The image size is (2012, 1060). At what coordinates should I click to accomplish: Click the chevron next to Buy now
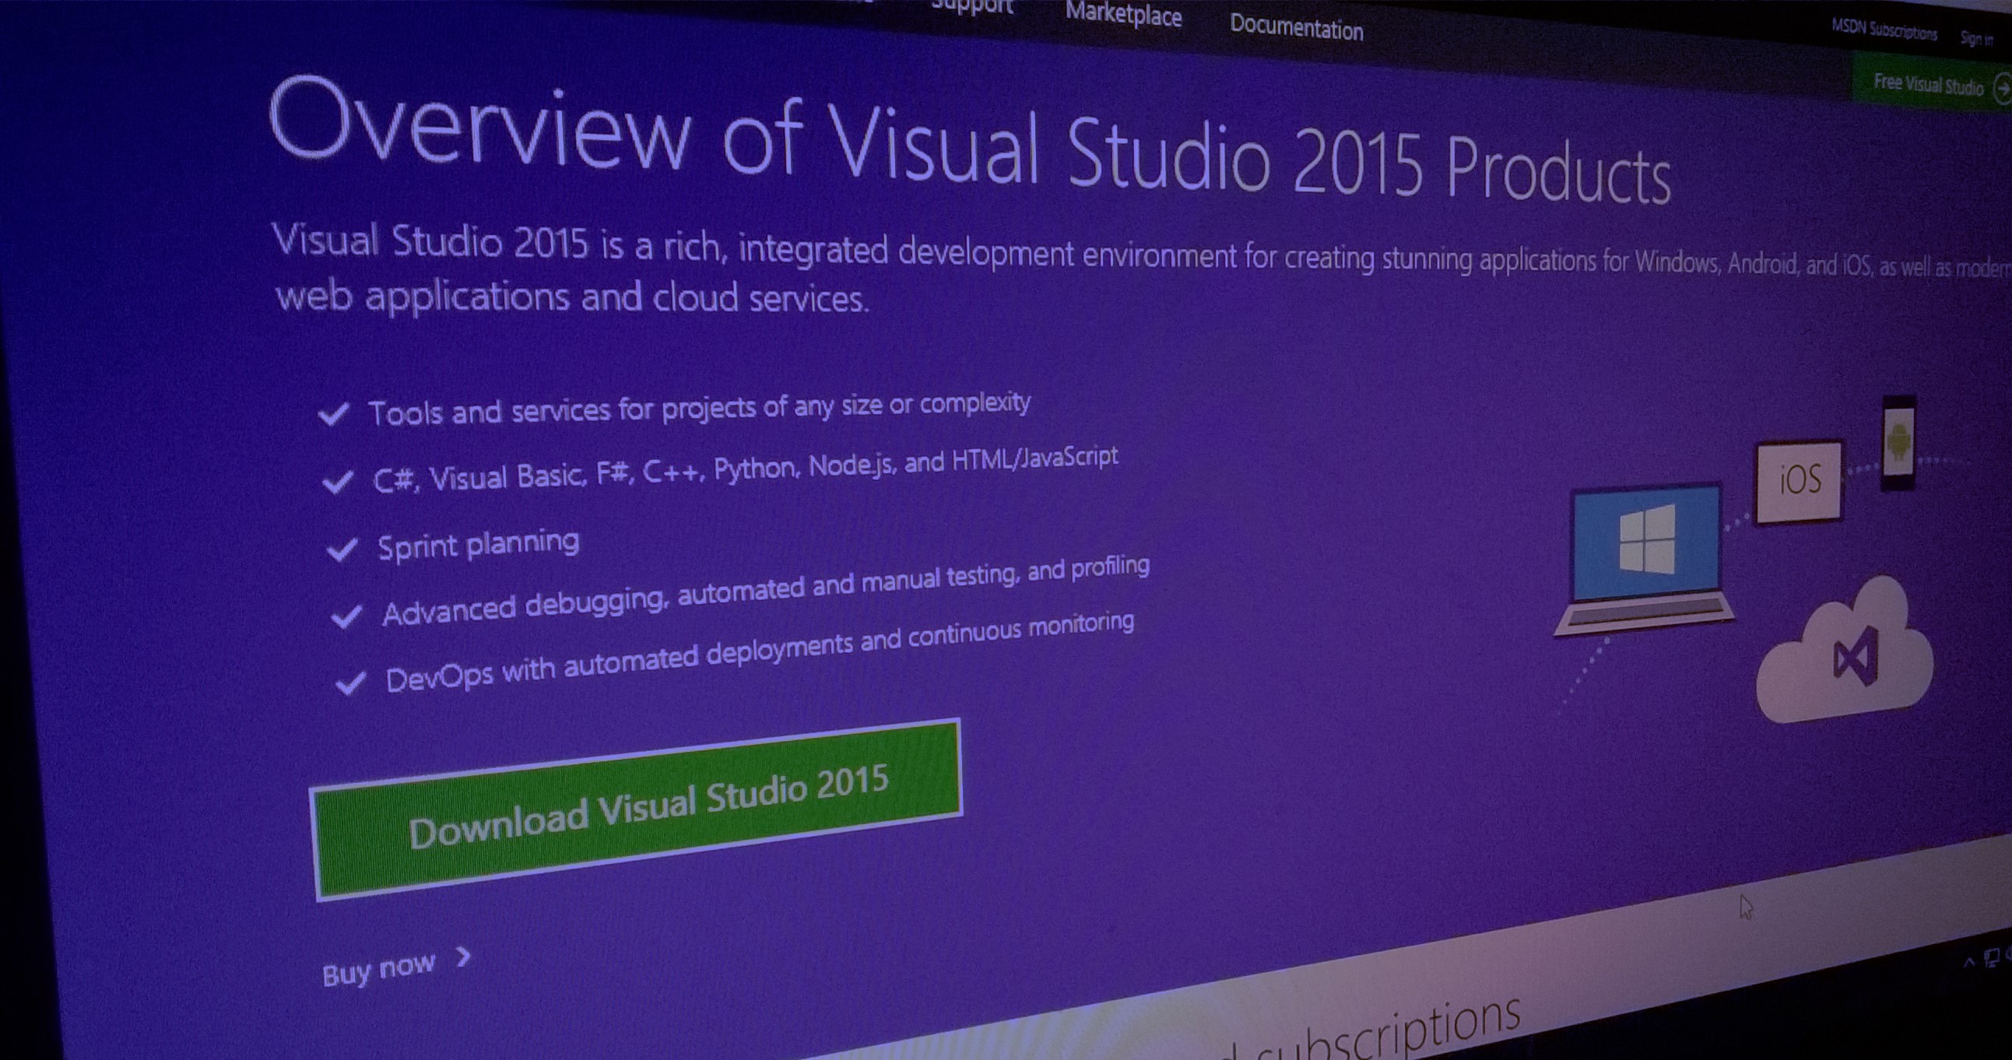(x=464, y=957)
